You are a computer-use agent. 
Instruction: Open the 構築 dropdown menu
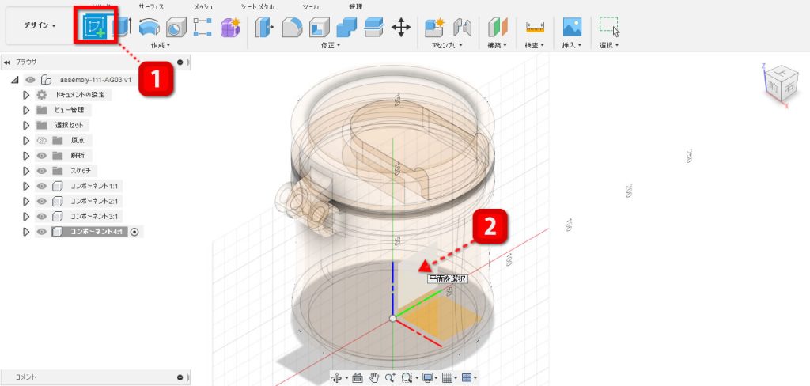tap(498, 45)
